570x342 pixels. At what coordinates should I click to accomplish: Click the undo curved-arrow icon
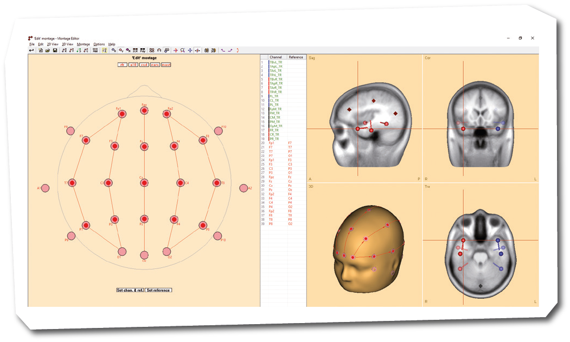[x=223, y=50]
